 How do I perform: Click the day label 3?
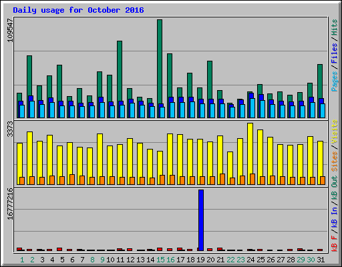[42, 260]
